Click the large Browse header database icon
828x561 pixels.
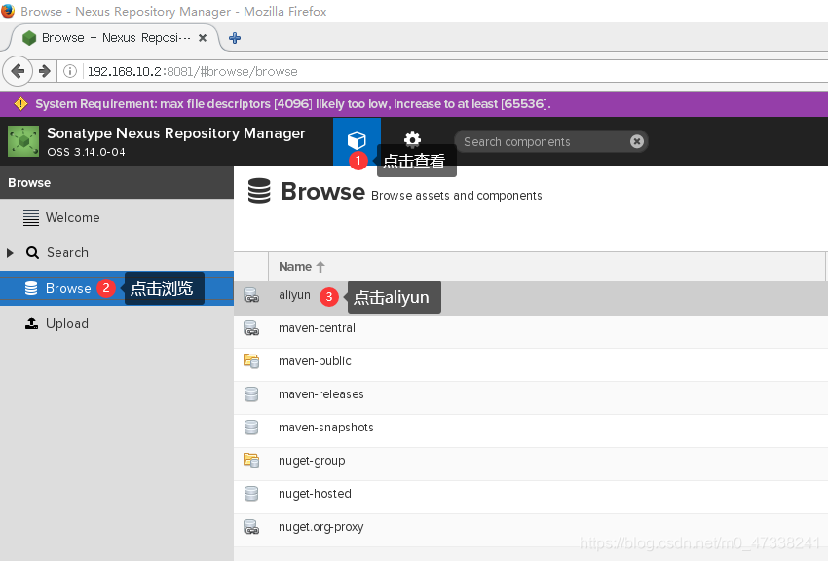click(259, 191)
